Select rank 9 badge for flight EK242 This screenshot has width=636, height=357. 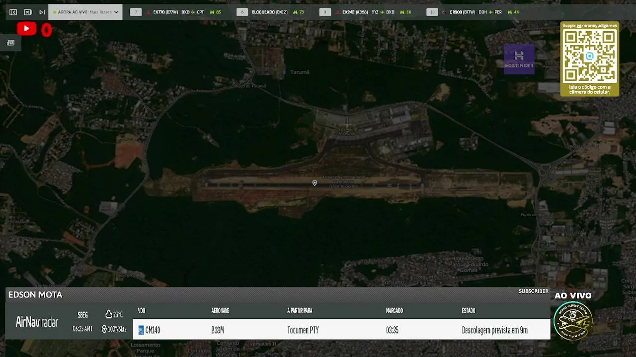325,12
